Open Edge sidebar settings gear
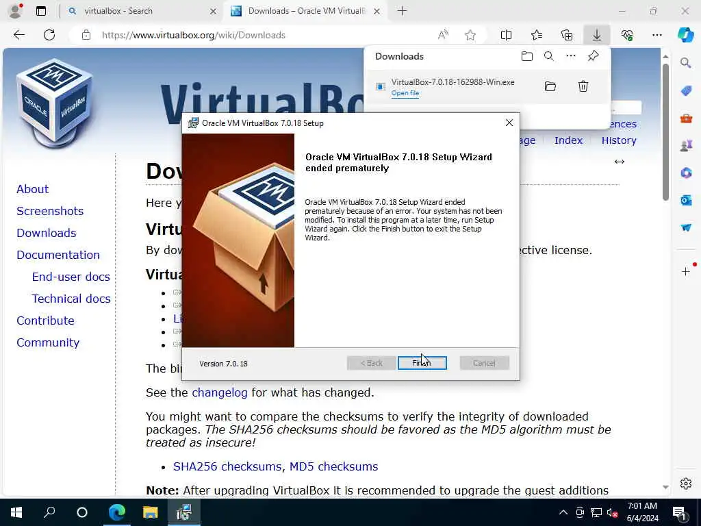Image resolution: width=701 pixels, height=526 pixels. [686, 484]
